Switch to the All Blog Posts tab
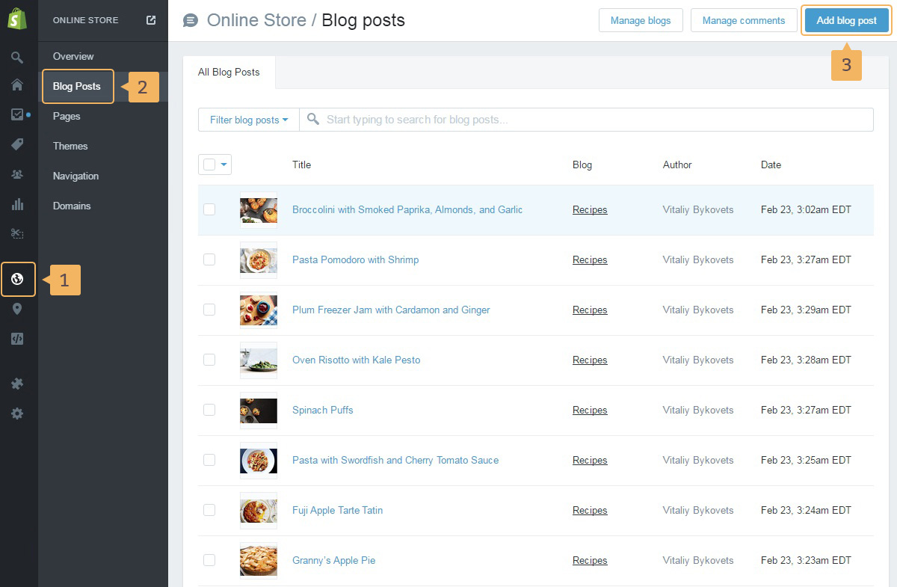 coord(229,73)
